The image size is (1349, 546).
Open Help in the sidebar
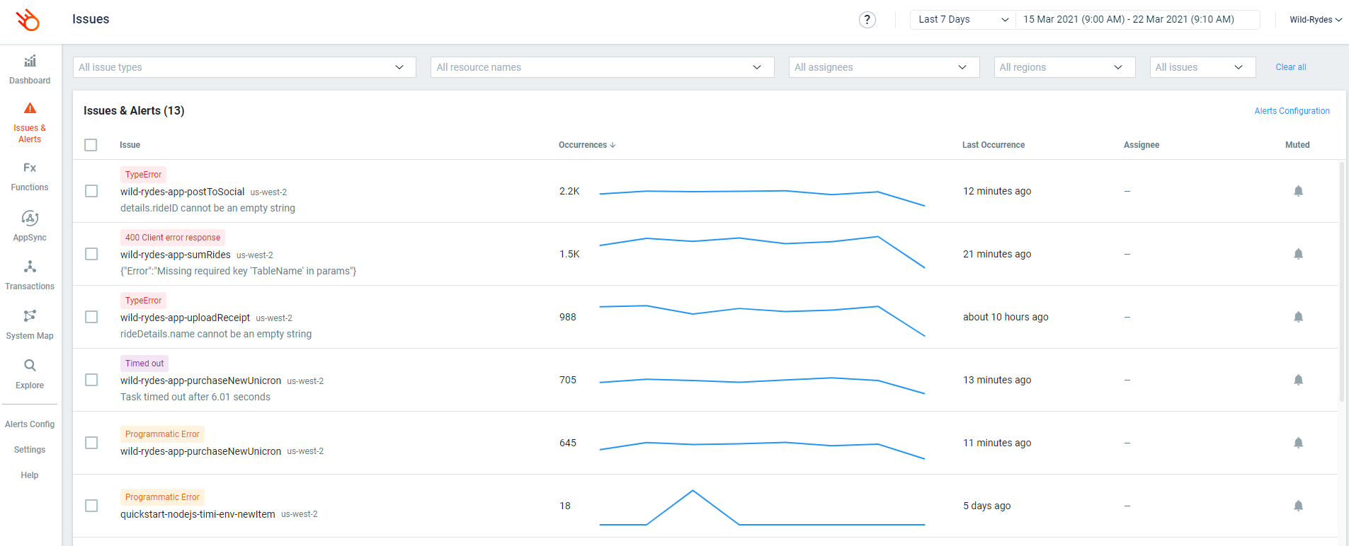[x=30, y=475]
